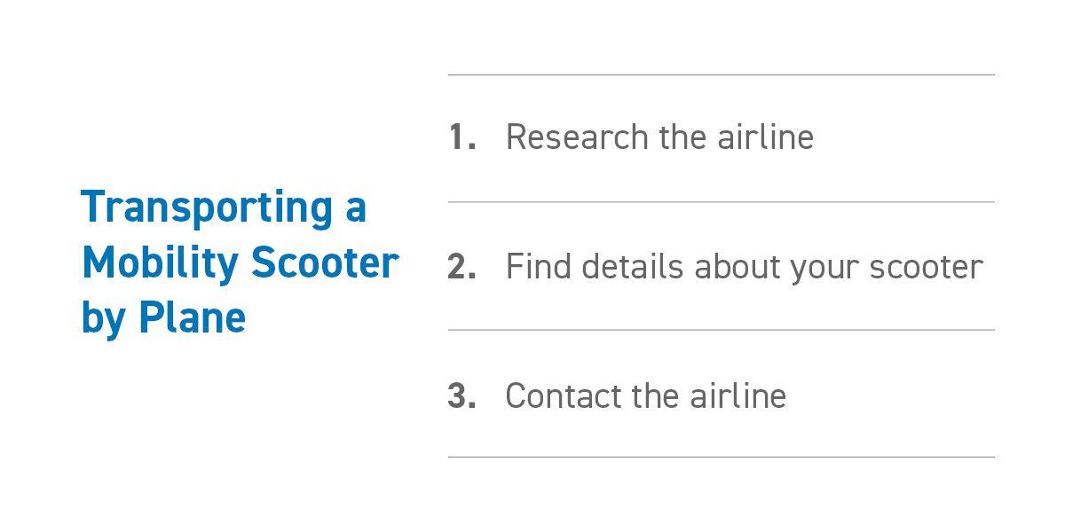Viewport: 1065px width, 532px height.
Task: Click "Find" in step two
Action: tap(531, 267)
